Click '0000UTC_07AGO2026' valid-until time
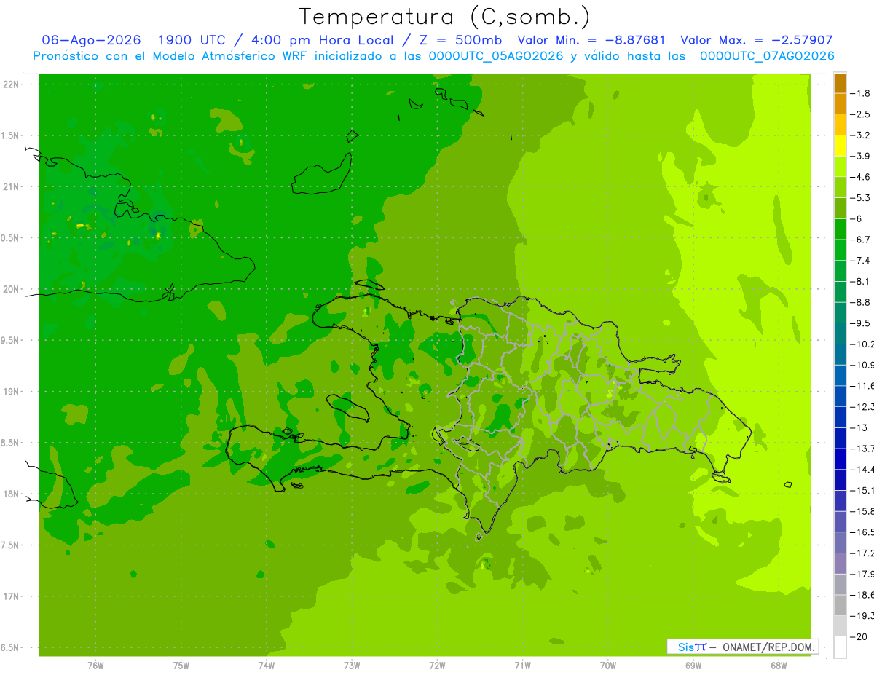 click(x=767, y=56)
